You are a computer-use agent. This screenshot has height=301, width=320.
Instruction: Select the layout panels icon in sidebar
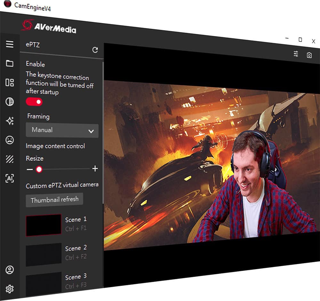(x=10, y=83)
